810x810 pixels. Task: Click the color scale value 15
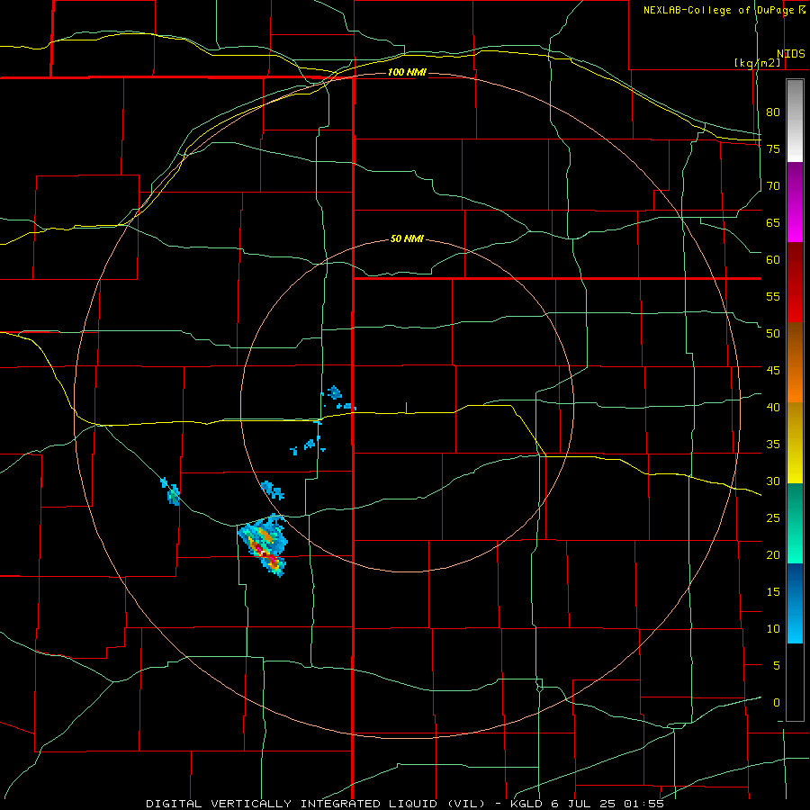(773, 591)
